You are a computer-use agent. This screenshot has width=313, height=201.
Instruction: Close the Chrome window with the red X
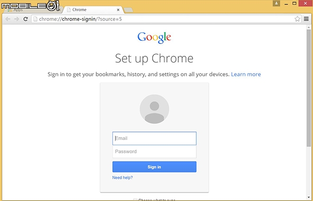[x=305, y=3]
